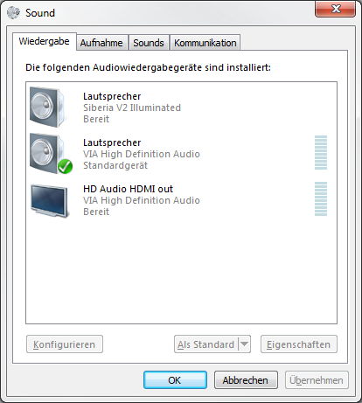Select the Siberia V2 Illuminated speaker icon
This screenshot has width=362, height=403.
(x=47, y=107)
